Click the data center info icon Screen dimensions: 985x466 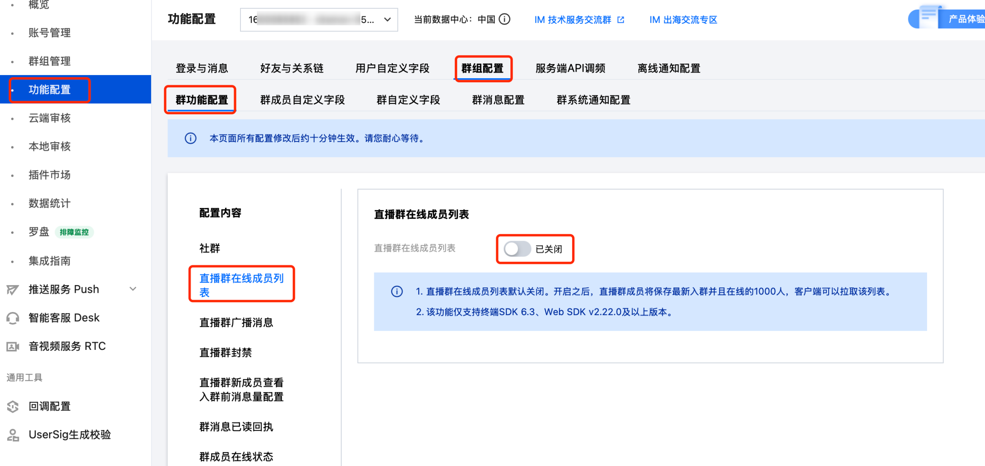click(x=505, y=19)
